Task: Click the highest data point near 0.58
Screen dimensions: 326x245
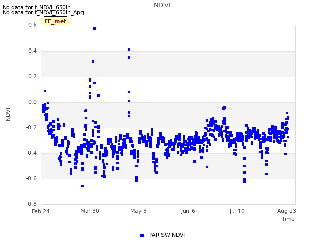Action: pos(94,29)
